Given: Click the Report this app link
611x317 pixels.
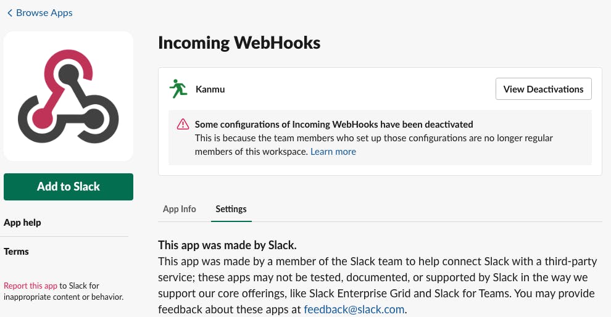Looking at the screenshot, I should [30, 286].
